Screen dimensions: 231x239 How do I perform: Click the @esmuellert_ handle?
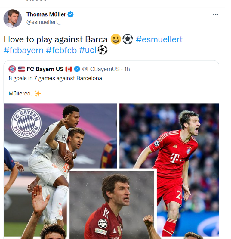click(43, 23)
